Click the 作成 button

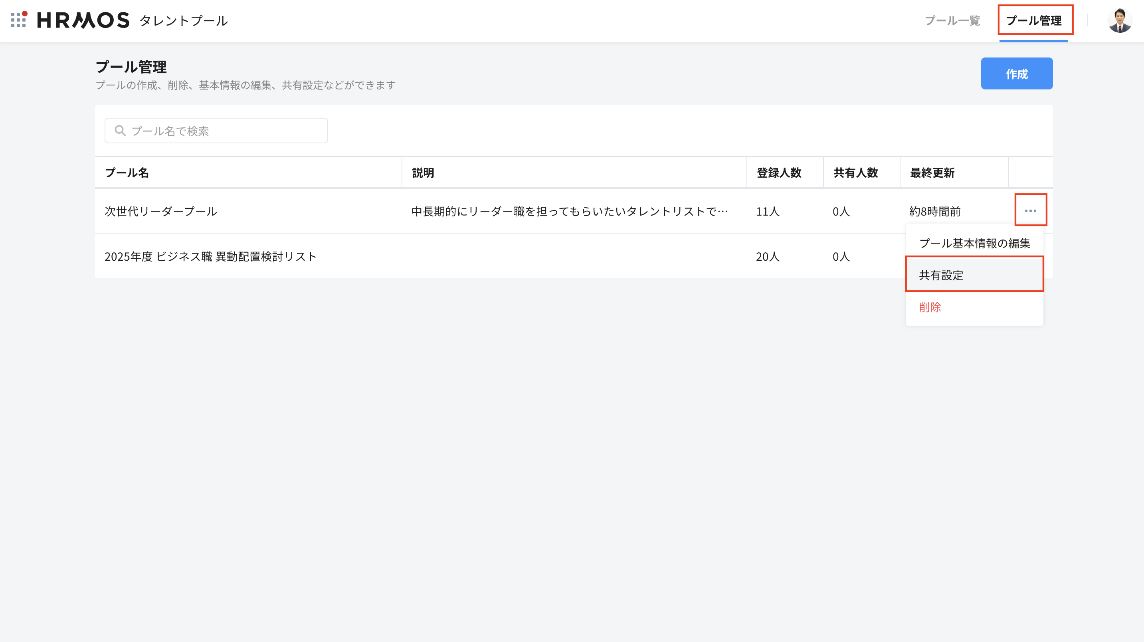[x=1016, y=74]
